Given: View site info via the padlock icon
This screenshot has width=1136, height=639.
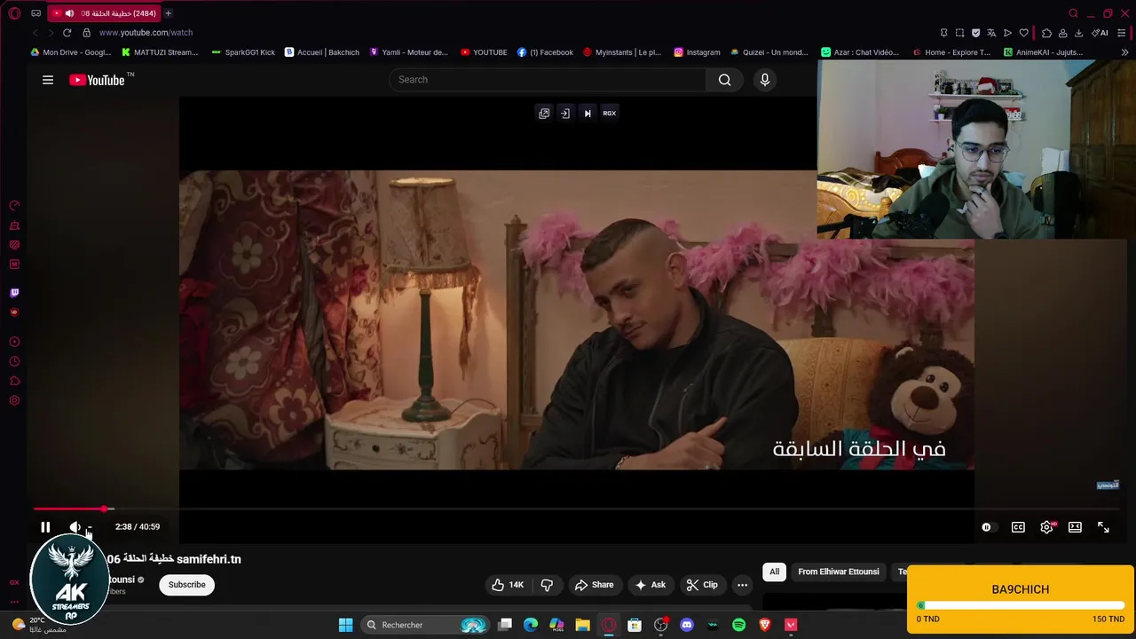Looking at the screenshot, I should point(86,33).
